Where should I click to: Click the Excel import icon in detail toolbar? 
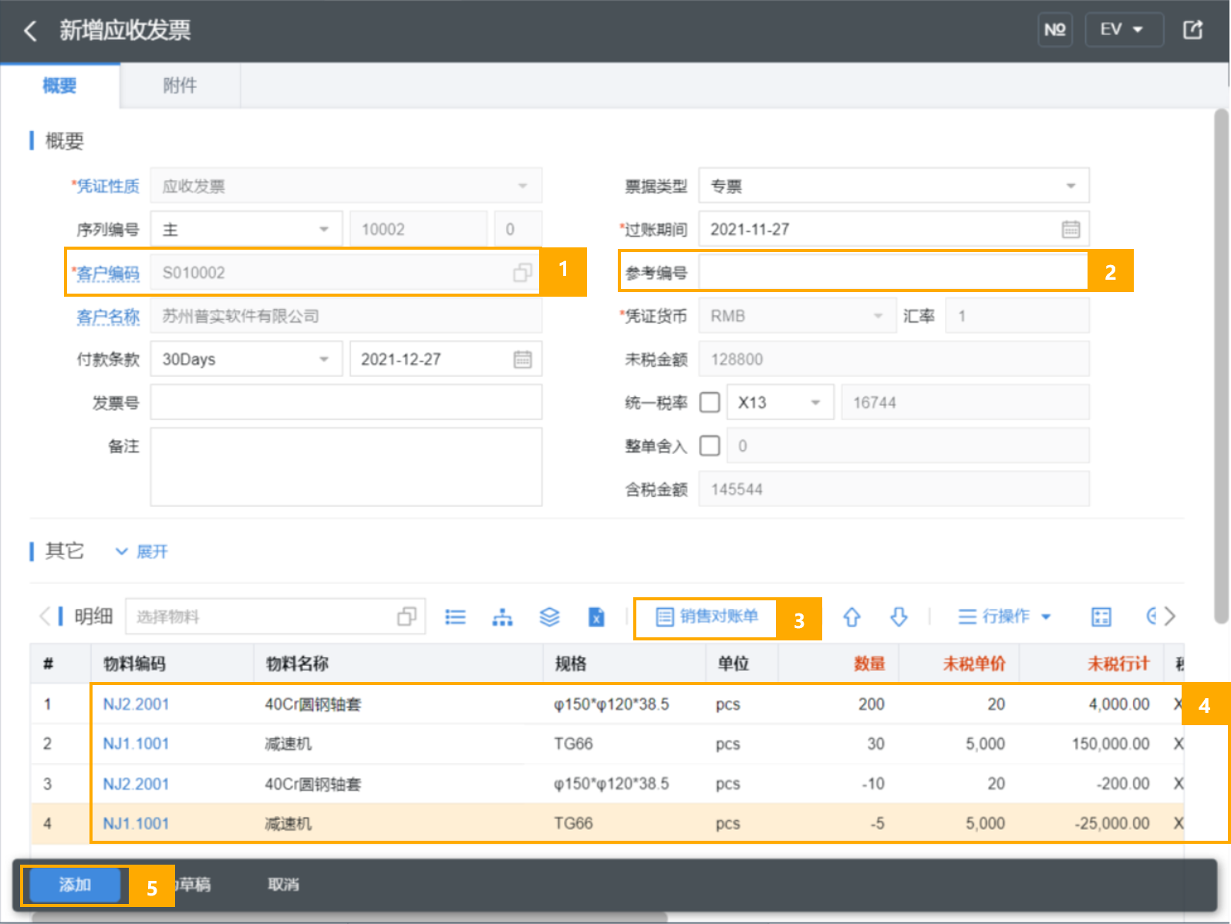point(596,617)
